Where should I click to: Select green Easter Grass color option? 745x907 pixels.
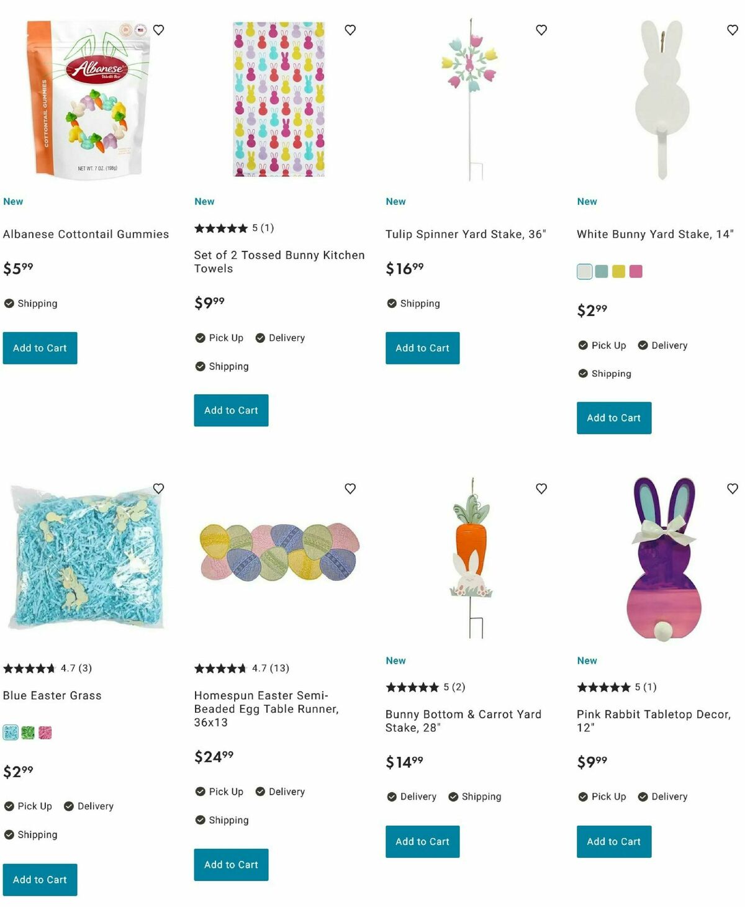(x=28, y=733)
